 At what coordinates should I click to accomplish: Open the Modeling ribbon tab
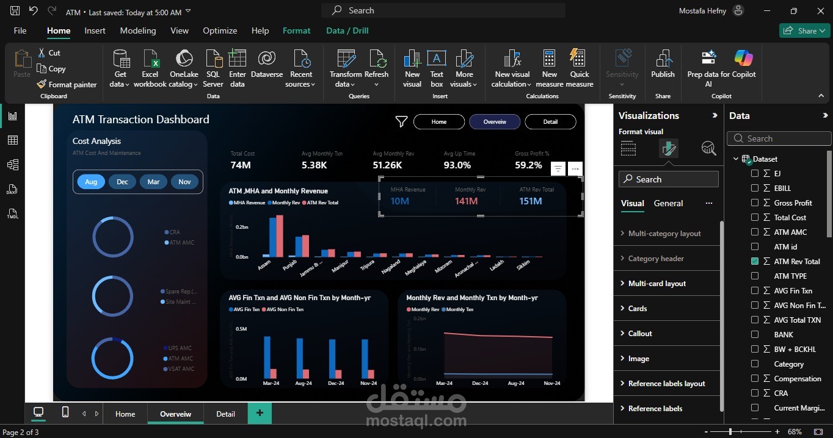[137, 31]
